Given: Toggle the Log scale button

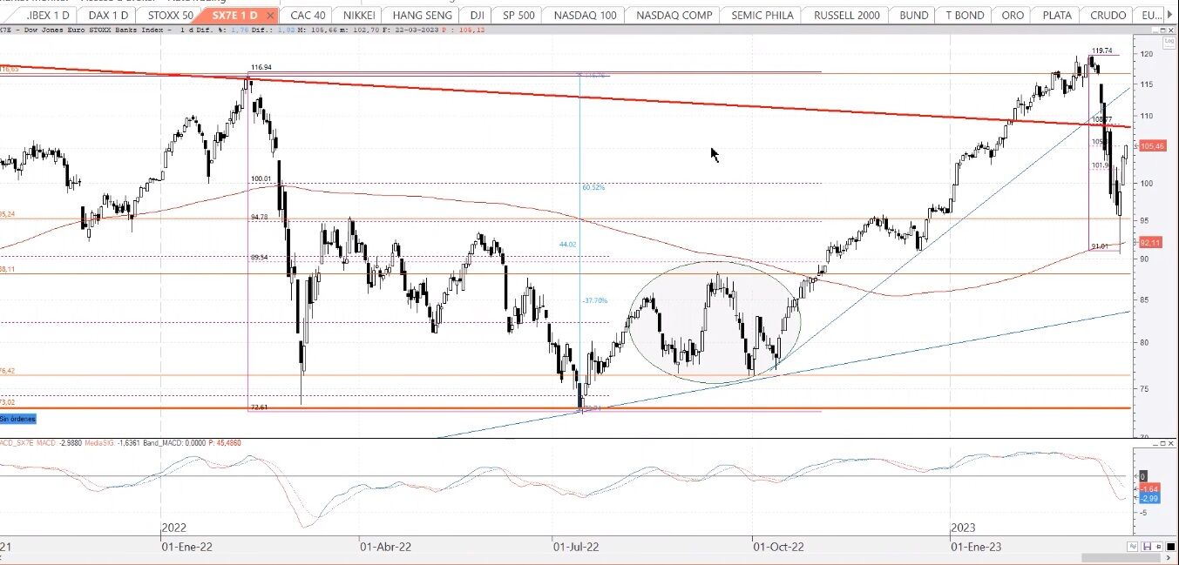Looking at the screenshot, I should 1169,43.
